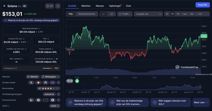Add Solana to watchlist via star button

click(50, 6)
